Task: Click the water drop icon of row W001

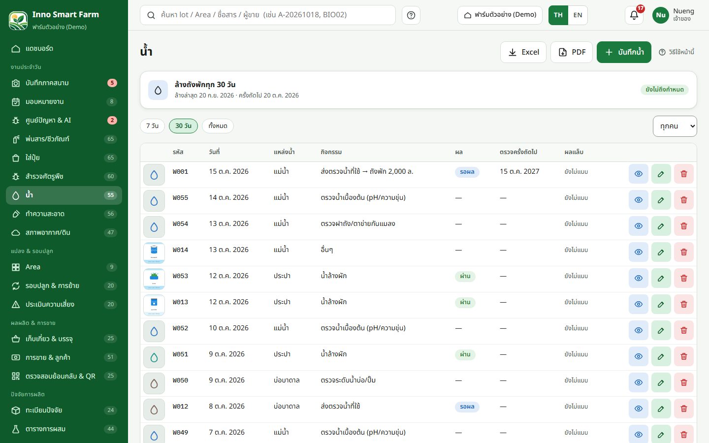Action: 154,175
